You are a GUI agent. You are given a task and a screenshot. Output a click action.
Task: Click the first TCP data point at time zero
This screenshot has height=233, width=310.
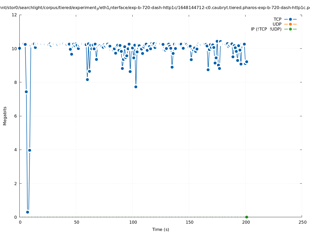pos(19,48)
